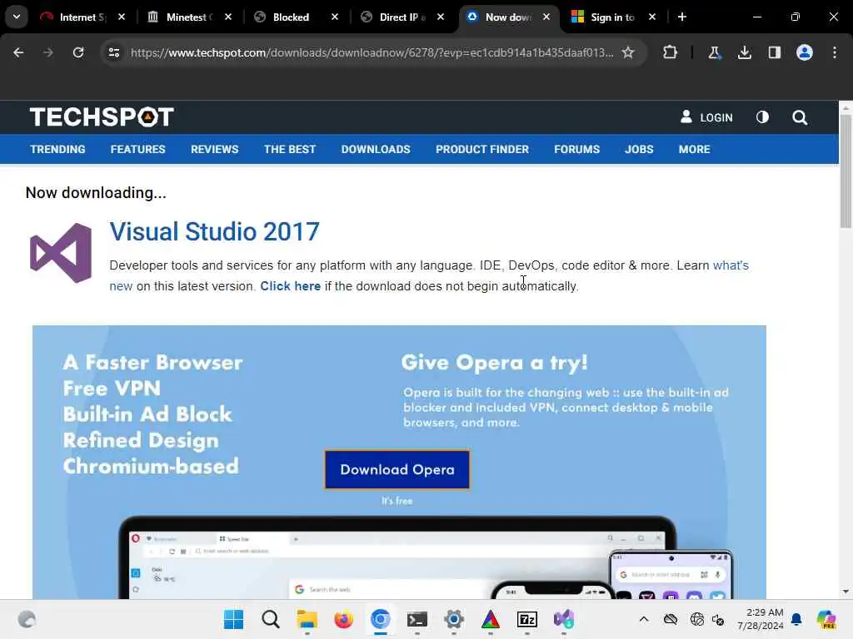Open 7-Zip taskbar icon
Screen dimensions: 853x639
(526, 619)
